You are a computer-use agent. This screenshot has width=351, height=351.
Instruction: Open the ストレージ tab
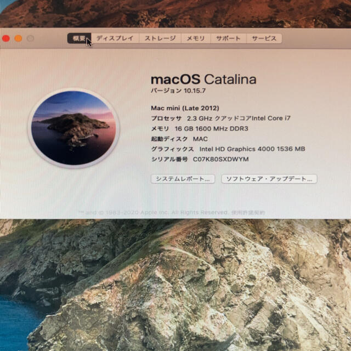pos(160,38)
